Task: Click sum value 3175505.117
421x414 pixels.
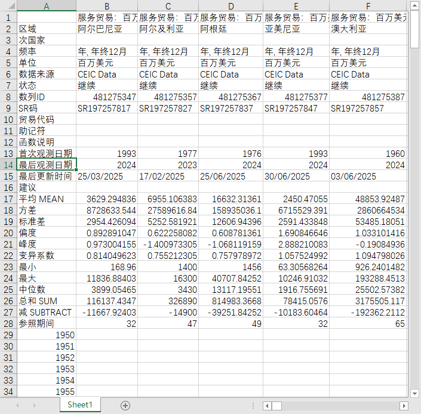Action: 368,301
